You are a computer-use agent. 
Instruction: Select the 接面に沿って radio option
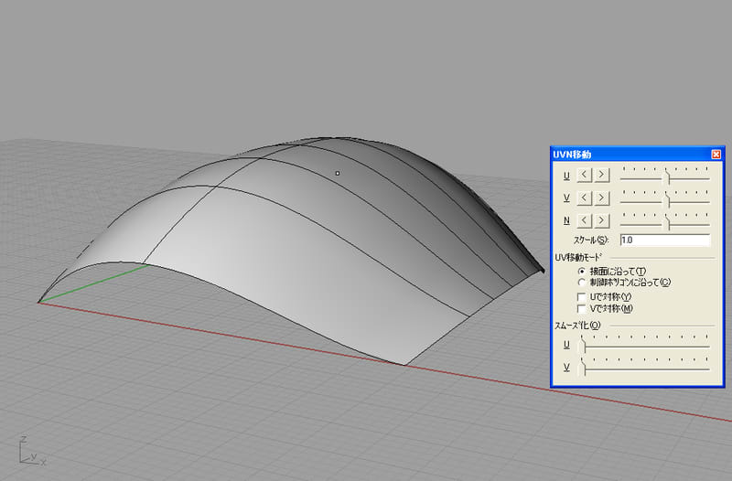coord(582,272)
